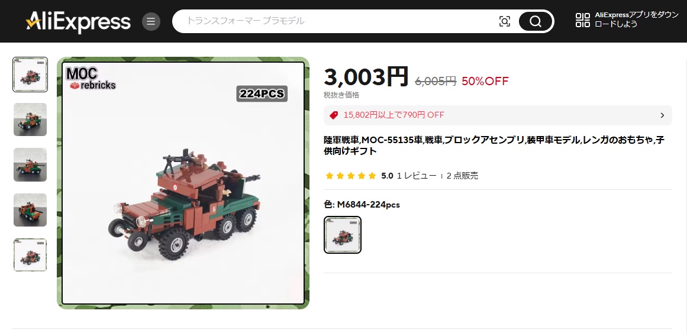Click the magnifying glass search button
Screen dimensions: 687x333
[536, 21]
